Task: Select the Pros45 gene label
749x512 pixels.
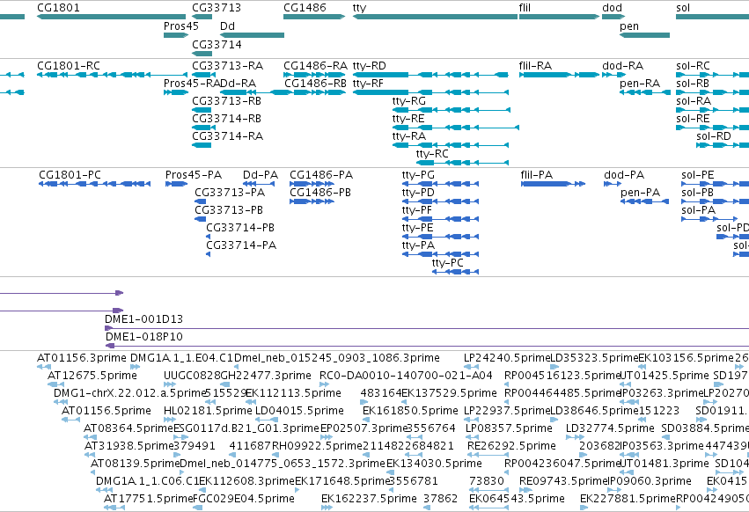Action: pyautogui.click(x=180, y=26)
